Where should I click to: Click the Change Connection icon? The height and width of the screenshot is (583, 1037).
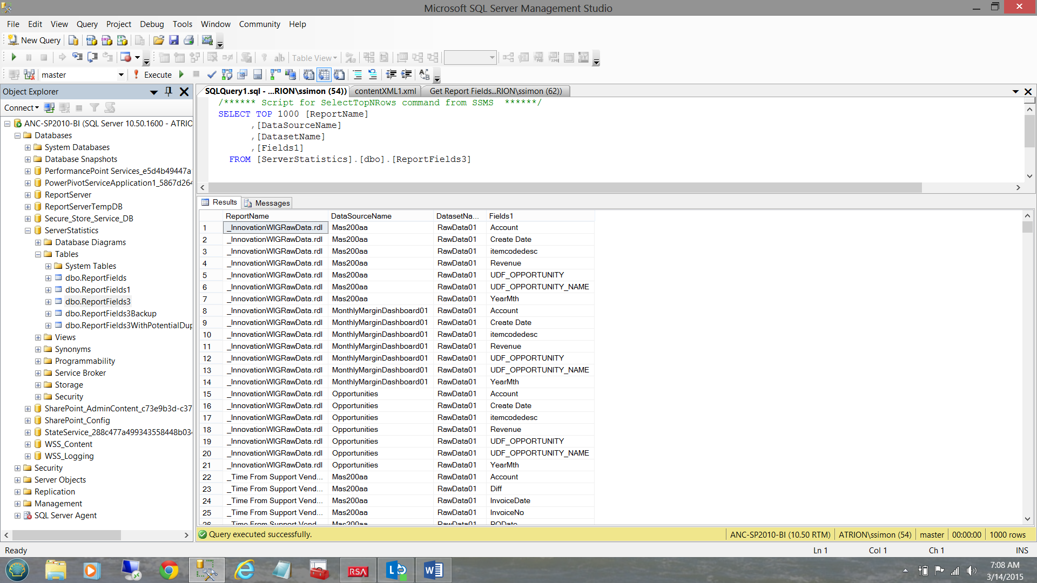click(29, 74)
